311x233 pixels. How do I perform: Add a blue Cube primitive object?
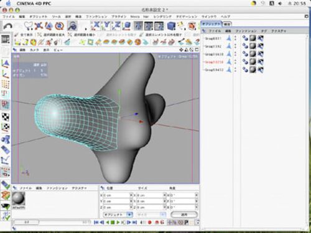[171, 26]
